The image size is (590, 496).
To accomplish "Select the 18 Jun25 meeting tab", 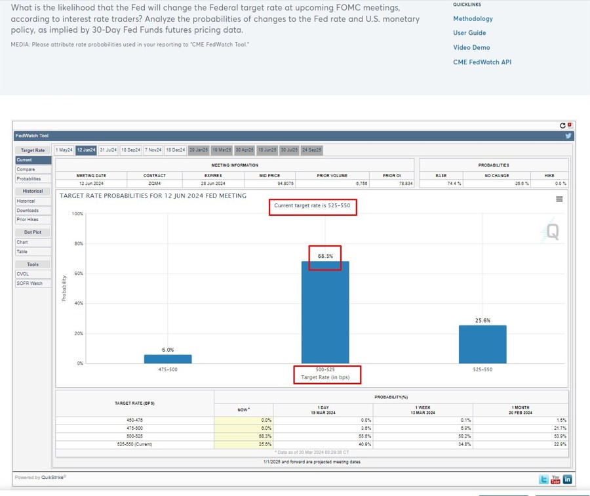I will click(x=267, y=150).
